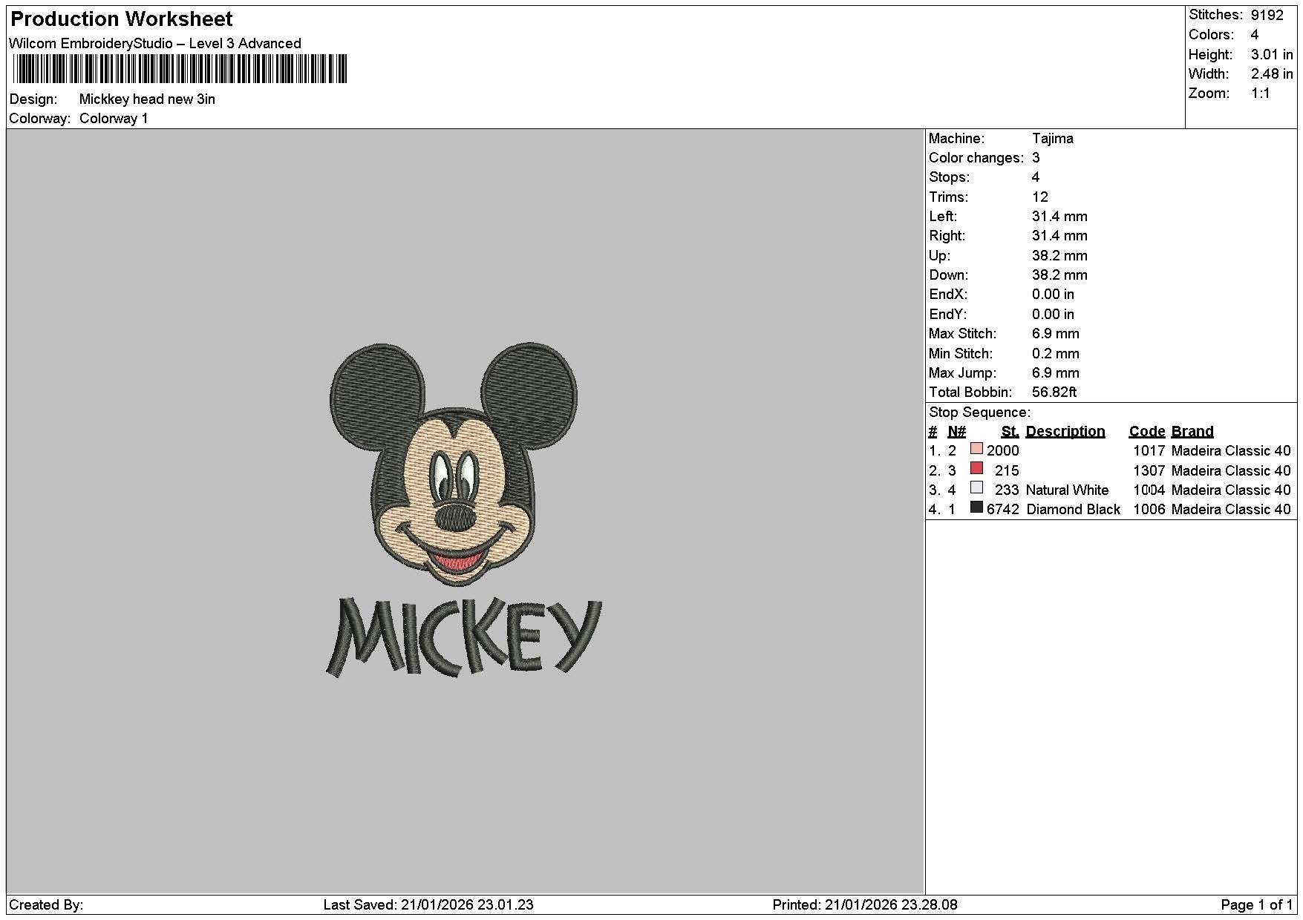Click stitch count "6742" in stop row 4
Screen dimensions: 1303x920
pos(1003,509)
